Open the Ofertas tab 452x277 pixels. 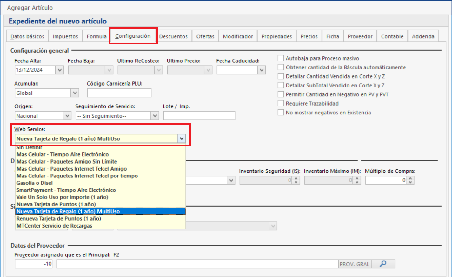click(x=205, y=36)
